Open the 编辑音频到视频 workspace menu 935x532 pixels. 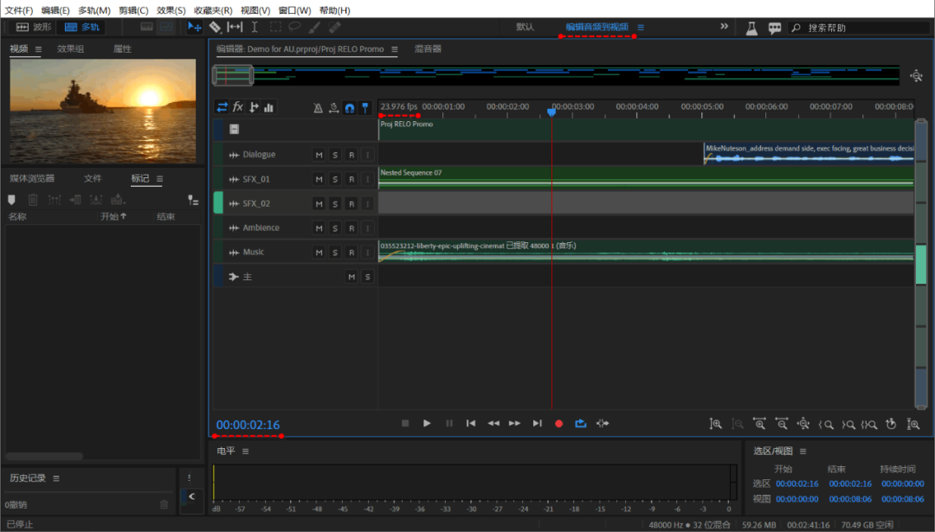641,28
